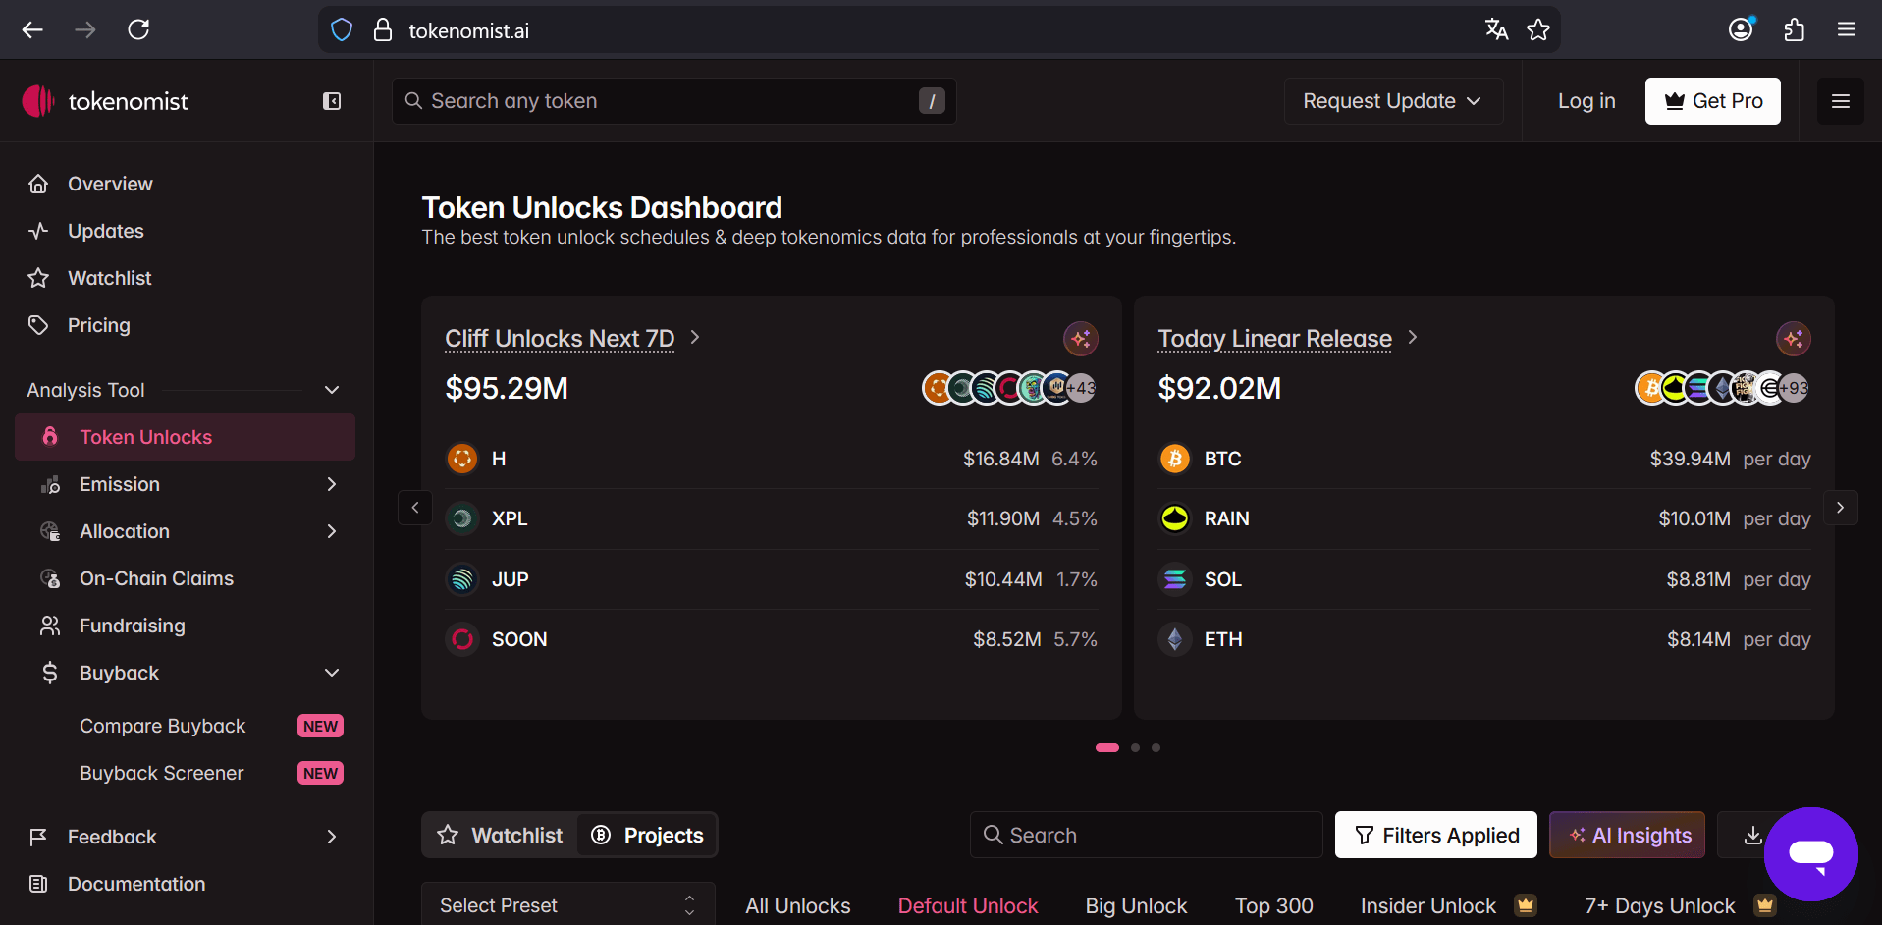Click AI sparkle icon on Cliff Unlocks card
This screenshot has width=1882, height=925.
(1081, 339)
